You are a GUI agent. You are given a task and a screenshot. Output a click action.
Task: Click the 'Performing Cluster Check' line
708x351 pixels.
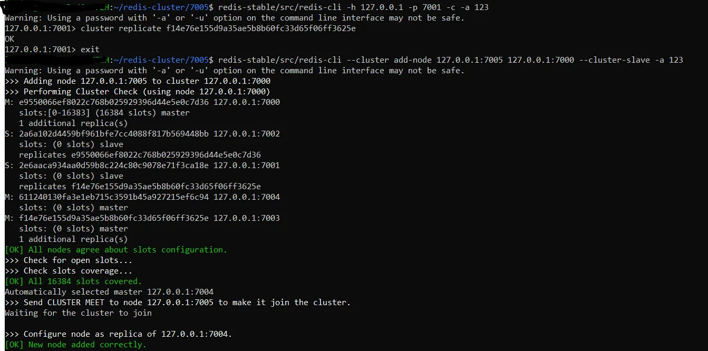(138, 92)
